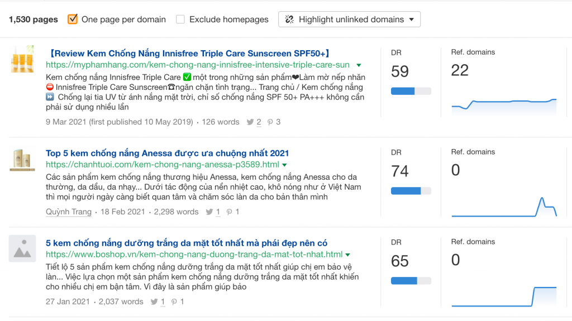Screen dimensions: 572x321
Task: Uncheck the One page per domain checkbox
Action: pos(73,19)
